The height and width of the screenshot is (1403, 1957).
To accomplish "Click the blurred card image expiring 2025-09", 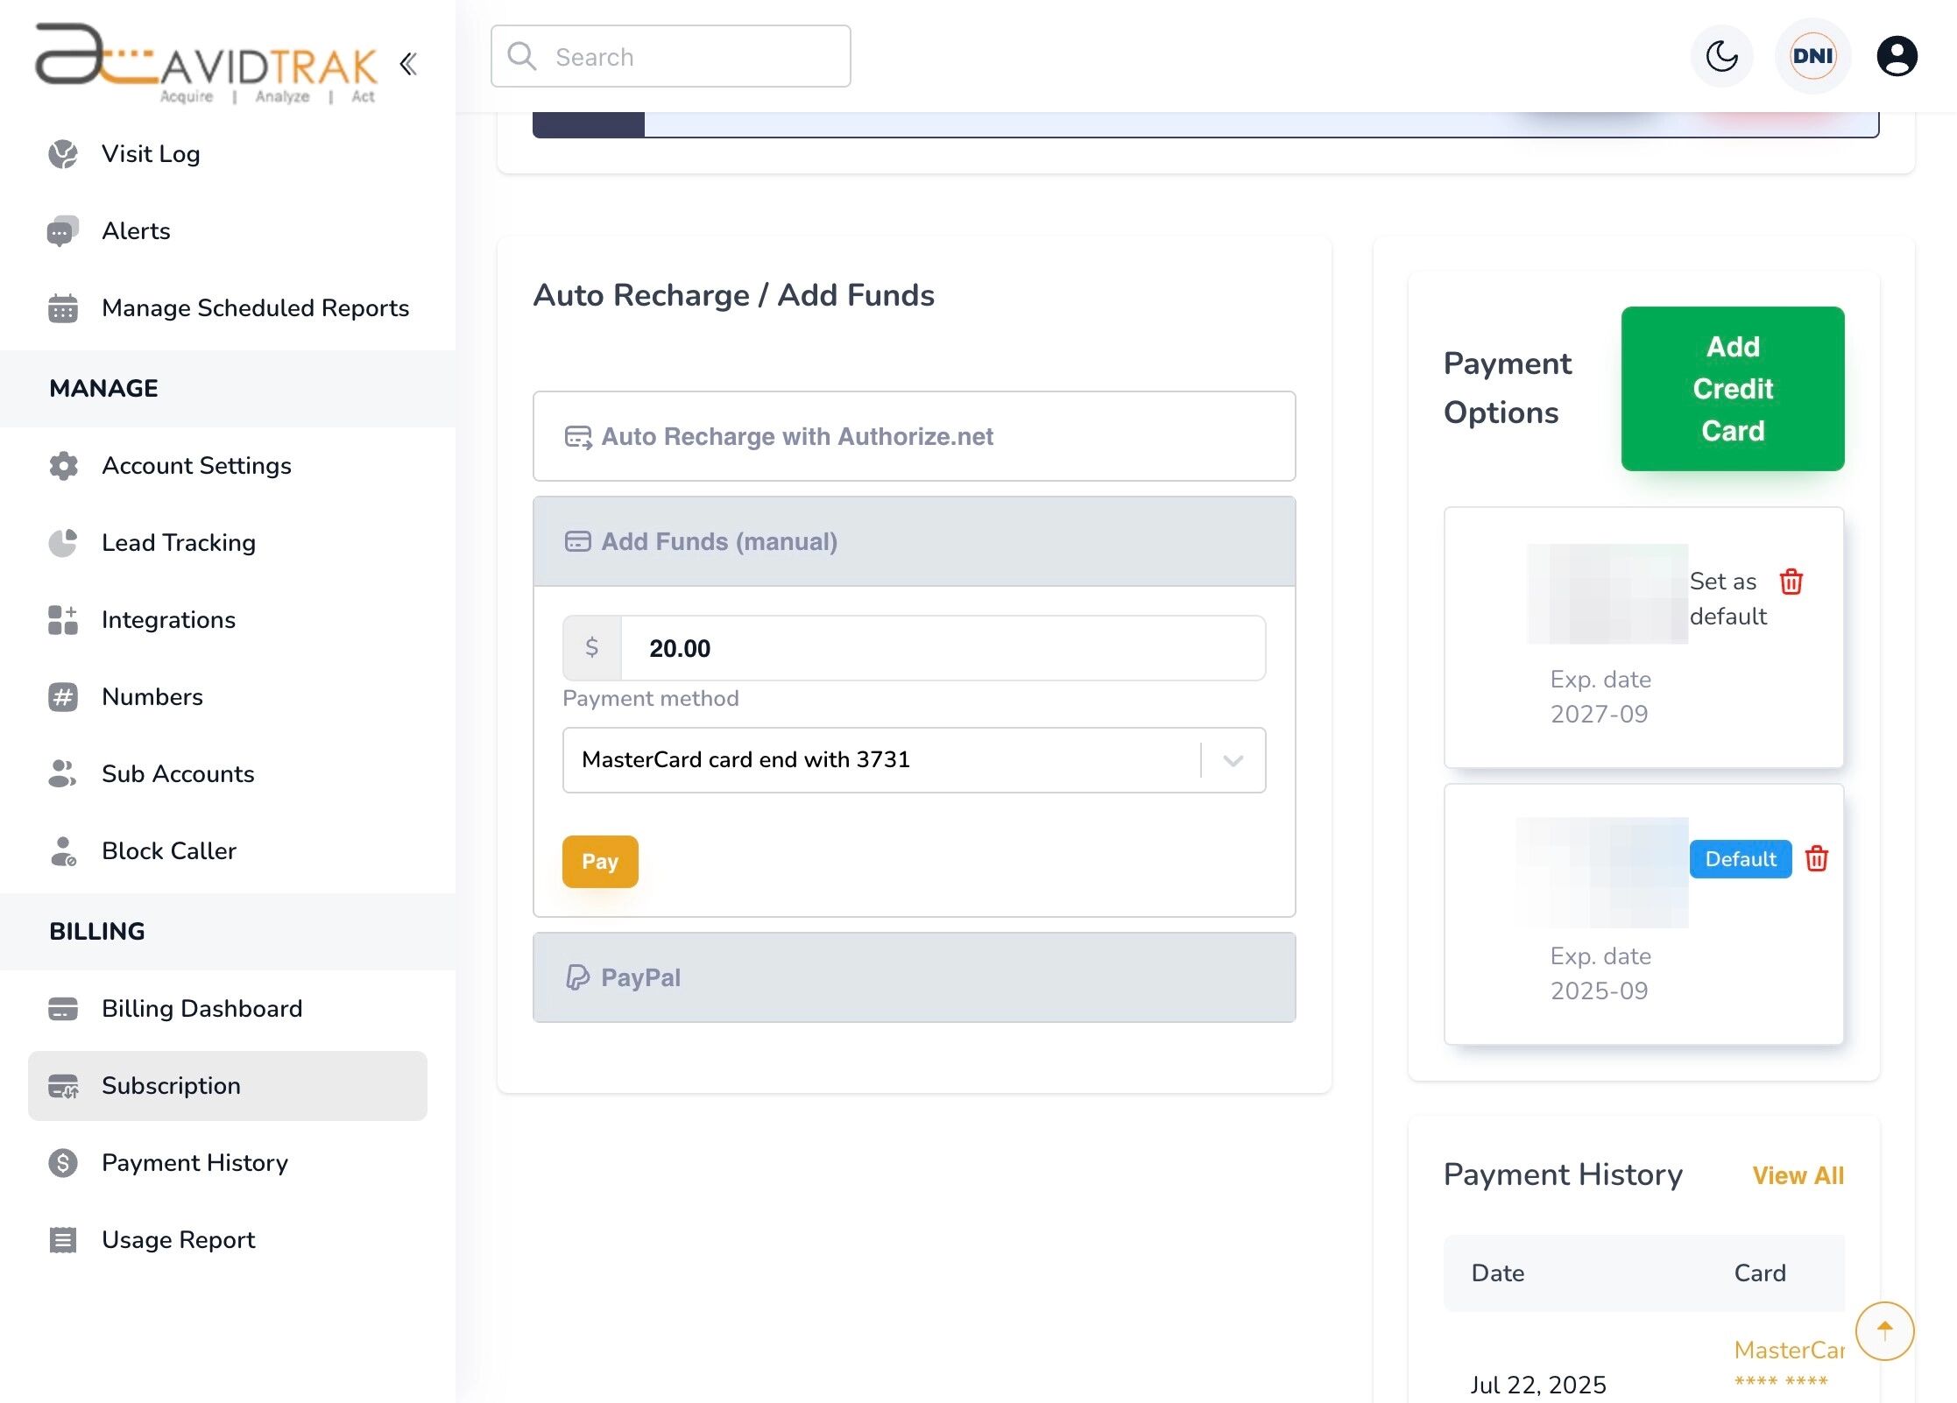I will coord(1602,872).
